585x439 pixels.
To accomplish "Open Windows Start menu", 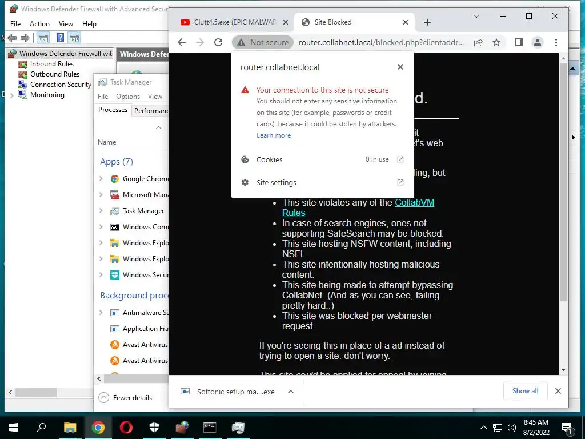I will click(x=14, y=428).
